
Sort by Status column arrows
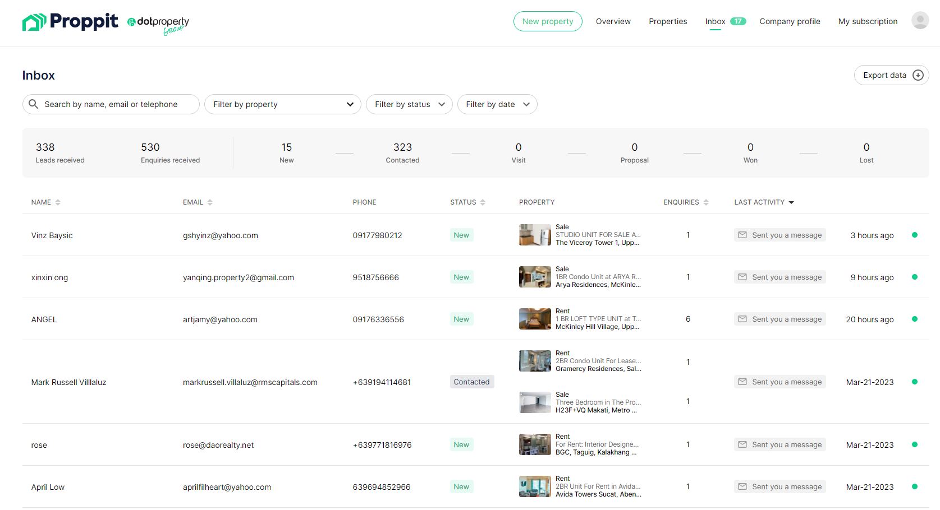[x=483, y=202]
